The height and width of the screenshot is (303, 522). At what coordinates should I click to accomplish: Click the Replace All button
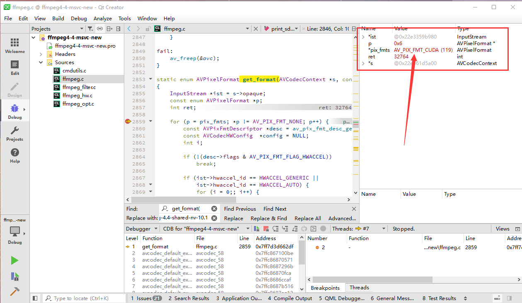308,218
